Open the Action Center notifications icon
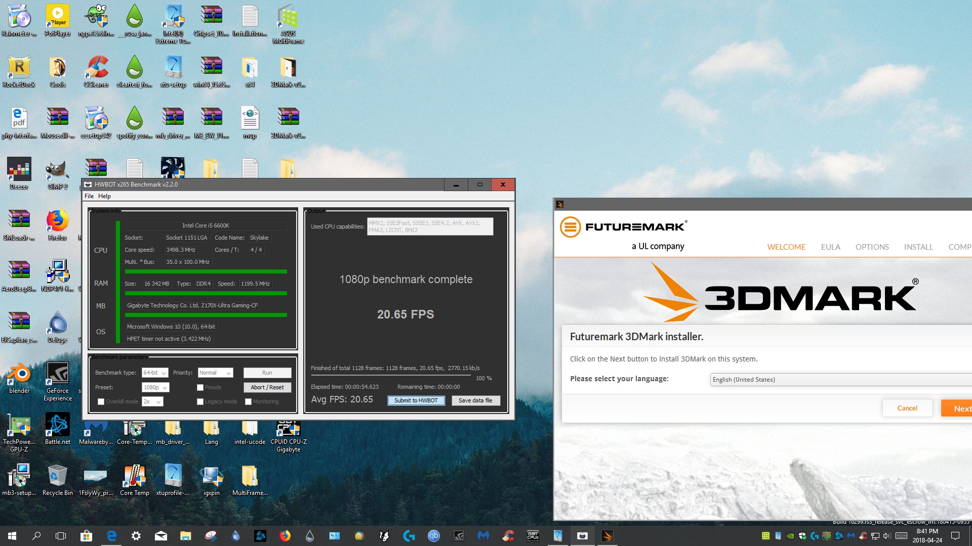Screen dimensions: 972x546 point(955,536)
